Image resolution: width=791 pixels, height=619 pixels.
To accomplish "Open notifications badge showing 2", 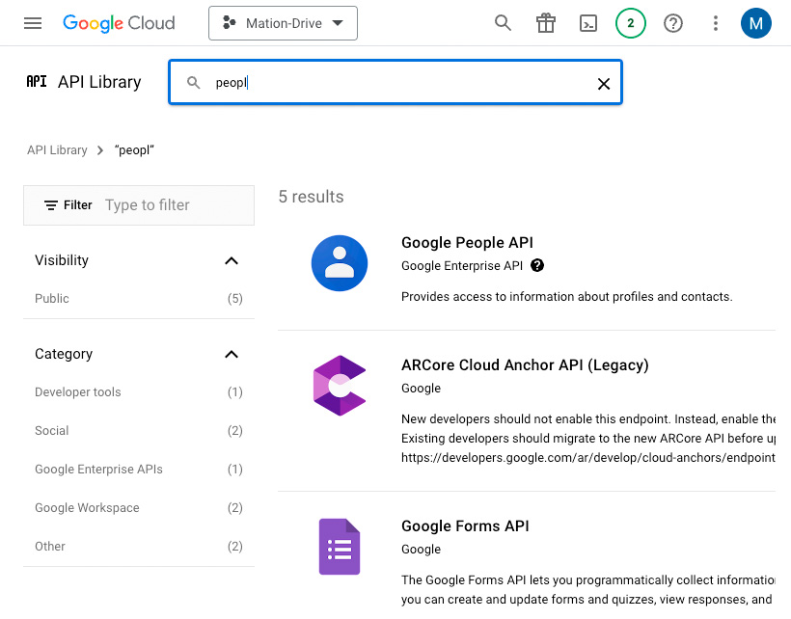I will pos(631,23).
